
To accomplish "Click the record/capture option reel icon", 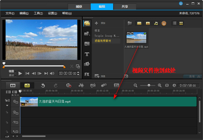I will point(69,86).
